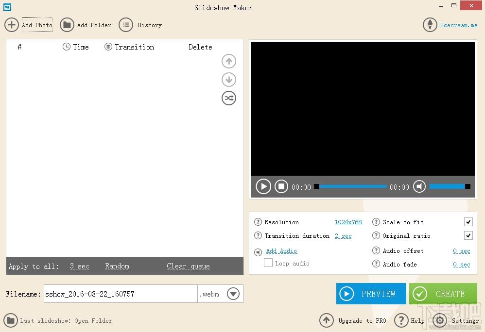This screenshot has height=332, width=485.
Task: Toggle the Scale to fit checkbox
Action: point(468,222)
